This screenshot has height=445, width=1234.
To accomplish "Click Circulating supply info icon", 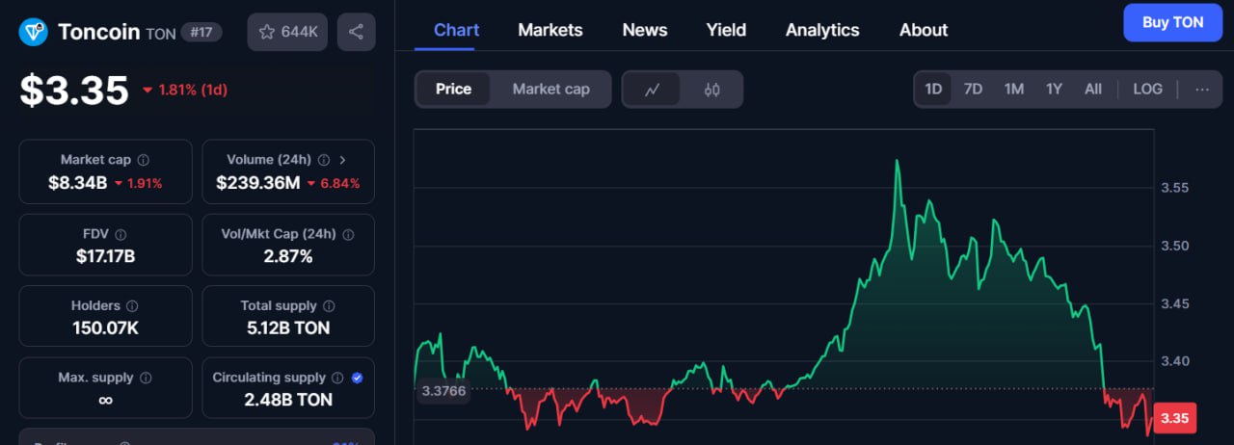I will click(337, 378).
